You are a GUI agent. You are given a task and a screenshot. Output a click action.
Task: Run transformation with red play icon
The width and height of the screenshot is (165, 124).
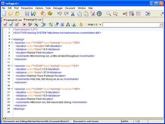click(24, 24)
